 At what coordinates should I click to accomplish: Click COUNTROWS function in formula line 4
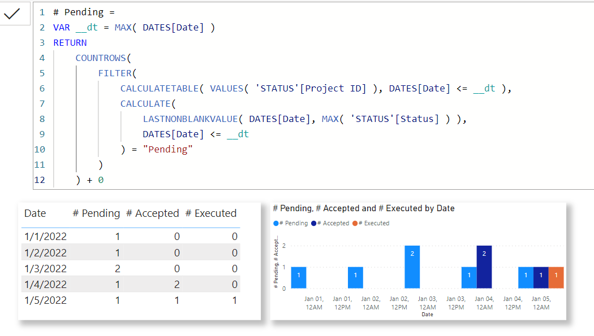point(100,58)
